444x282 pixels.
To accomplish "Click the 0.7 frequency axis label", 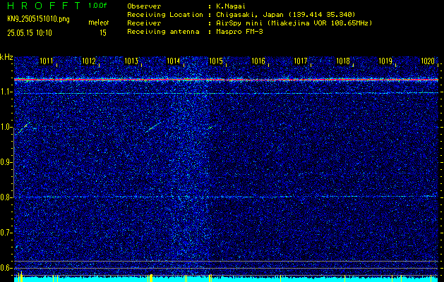I will tap(6, 233).
